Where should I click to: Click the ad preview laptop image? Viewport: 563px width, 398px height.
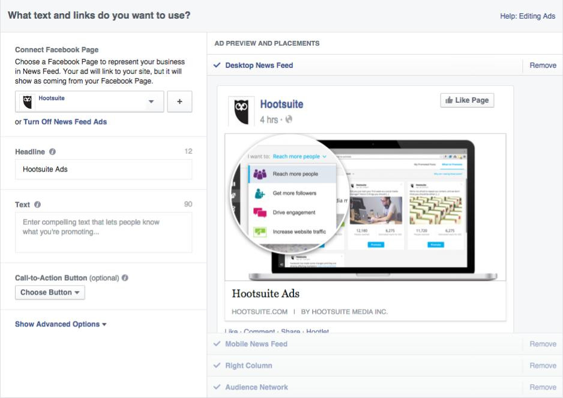click(x=365, y=207)
